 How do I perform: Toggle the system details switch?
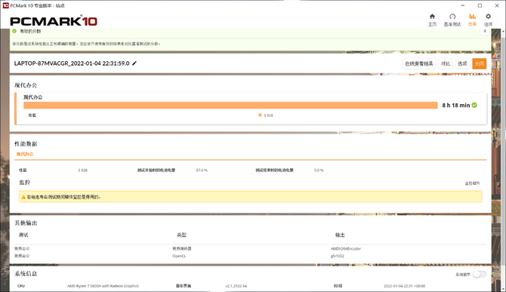480,275
